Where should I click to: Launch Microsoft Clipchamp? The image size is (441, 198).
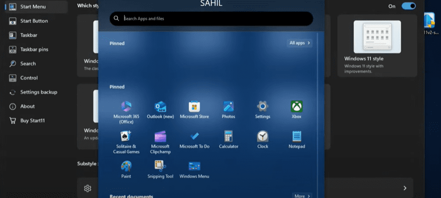tap(160, 136)
